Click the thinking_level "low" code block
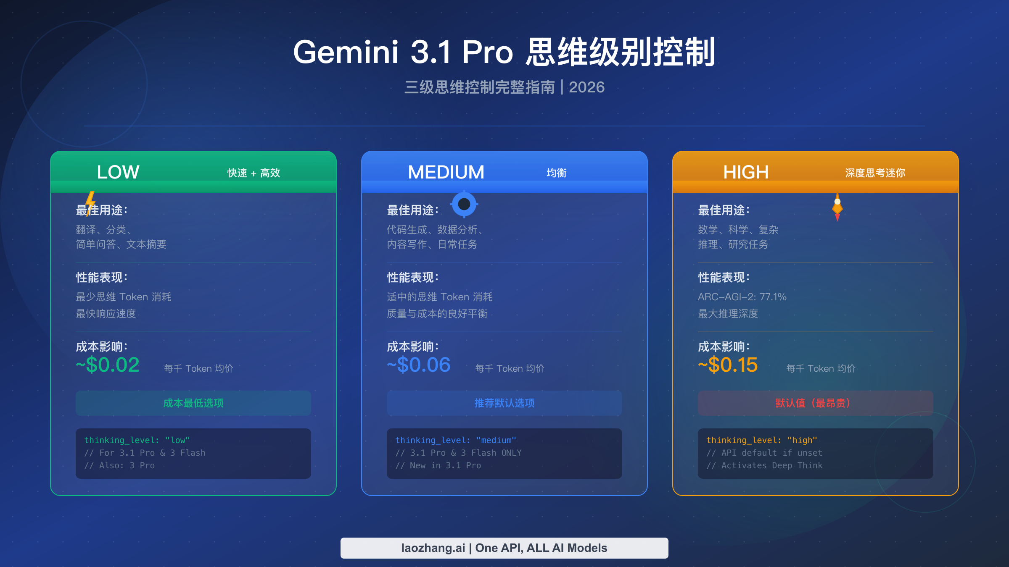The image size is (1009, 567). 193,454
